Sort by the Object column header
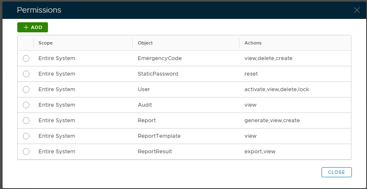 [145, 43]
